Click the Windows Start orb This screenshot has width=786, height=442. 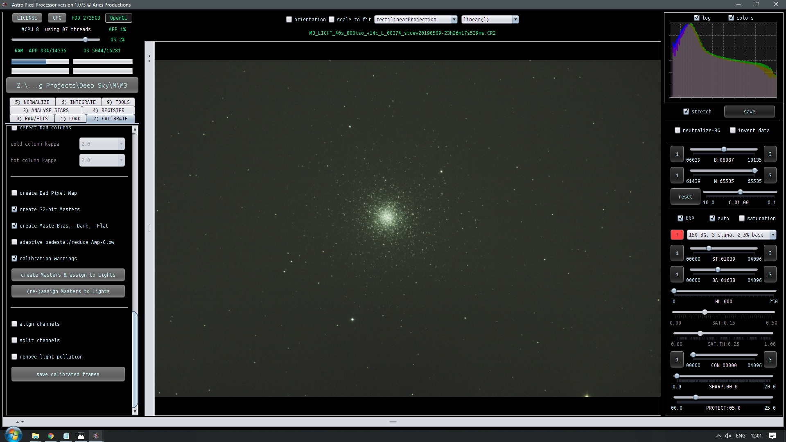point(13,435)
